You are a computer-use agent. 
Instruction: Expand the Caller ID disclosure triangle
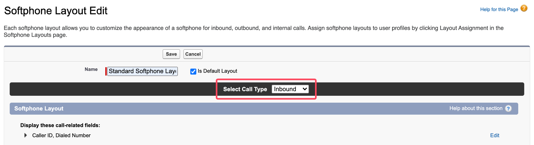coord(25,135)
